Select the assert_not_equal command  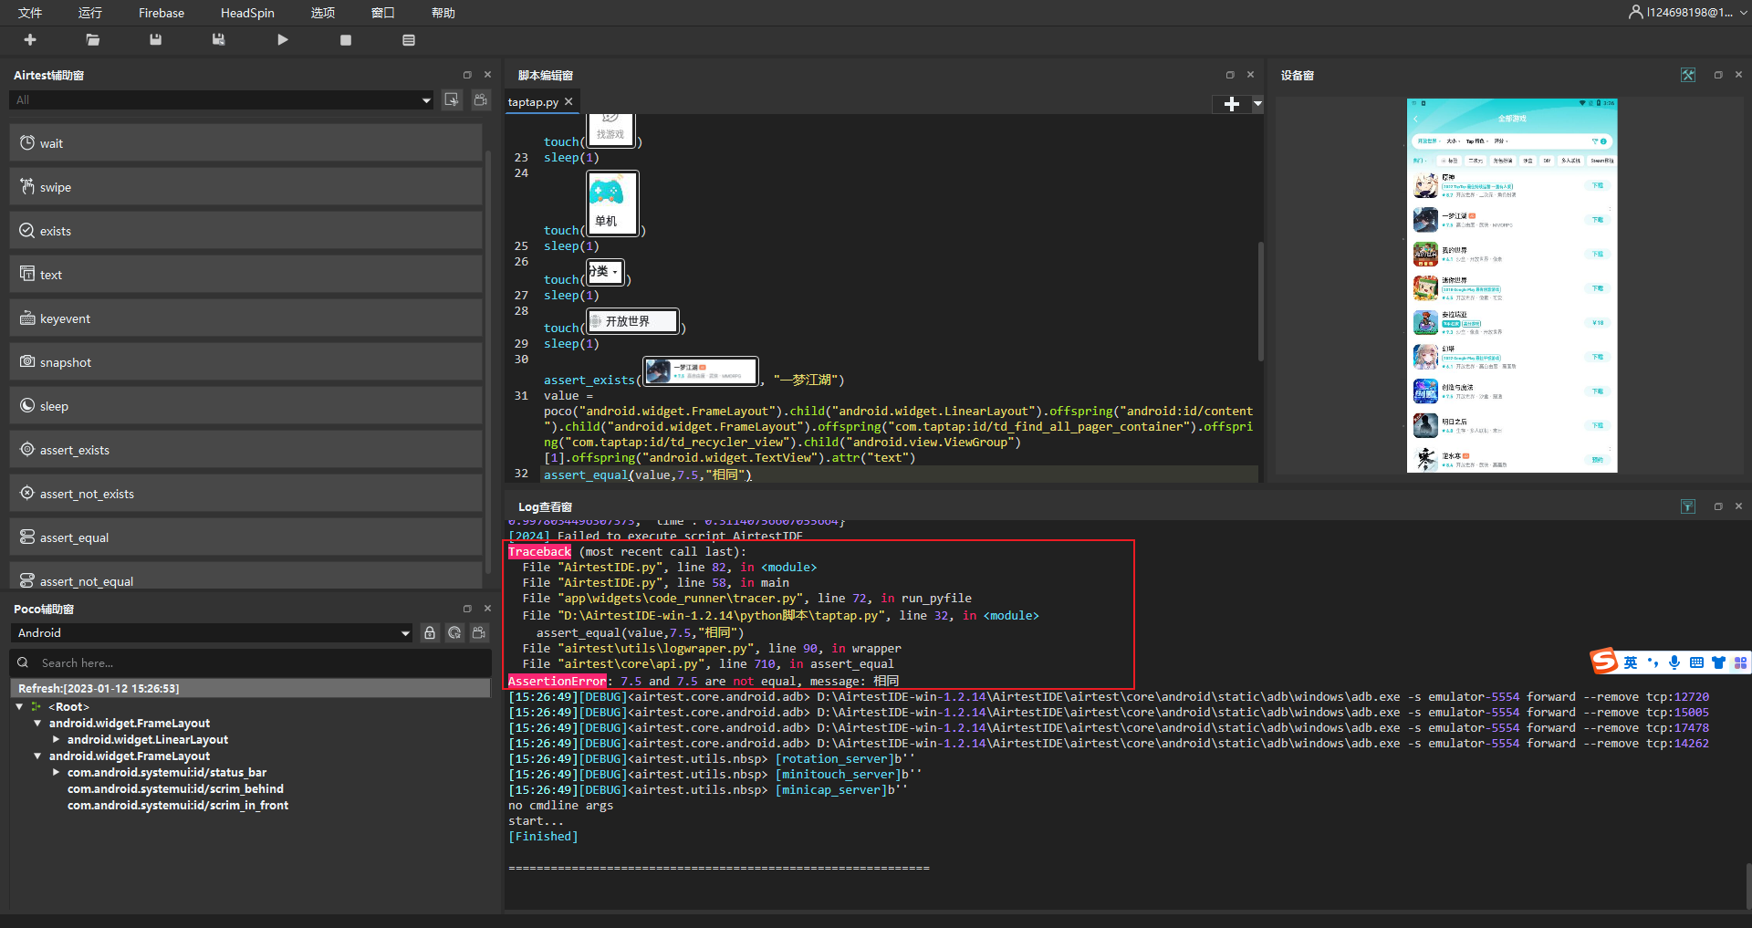(x=245, y=577)
